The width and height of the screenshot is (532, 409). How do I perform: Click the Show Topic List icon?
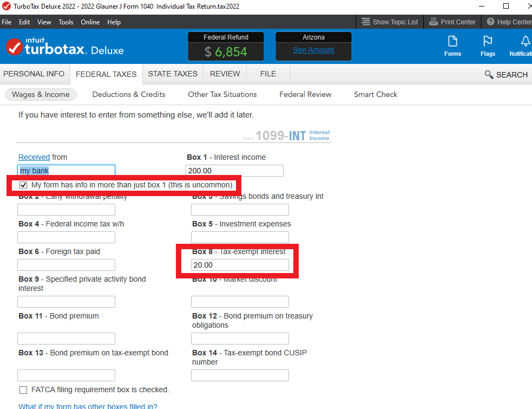click(365, 22)
